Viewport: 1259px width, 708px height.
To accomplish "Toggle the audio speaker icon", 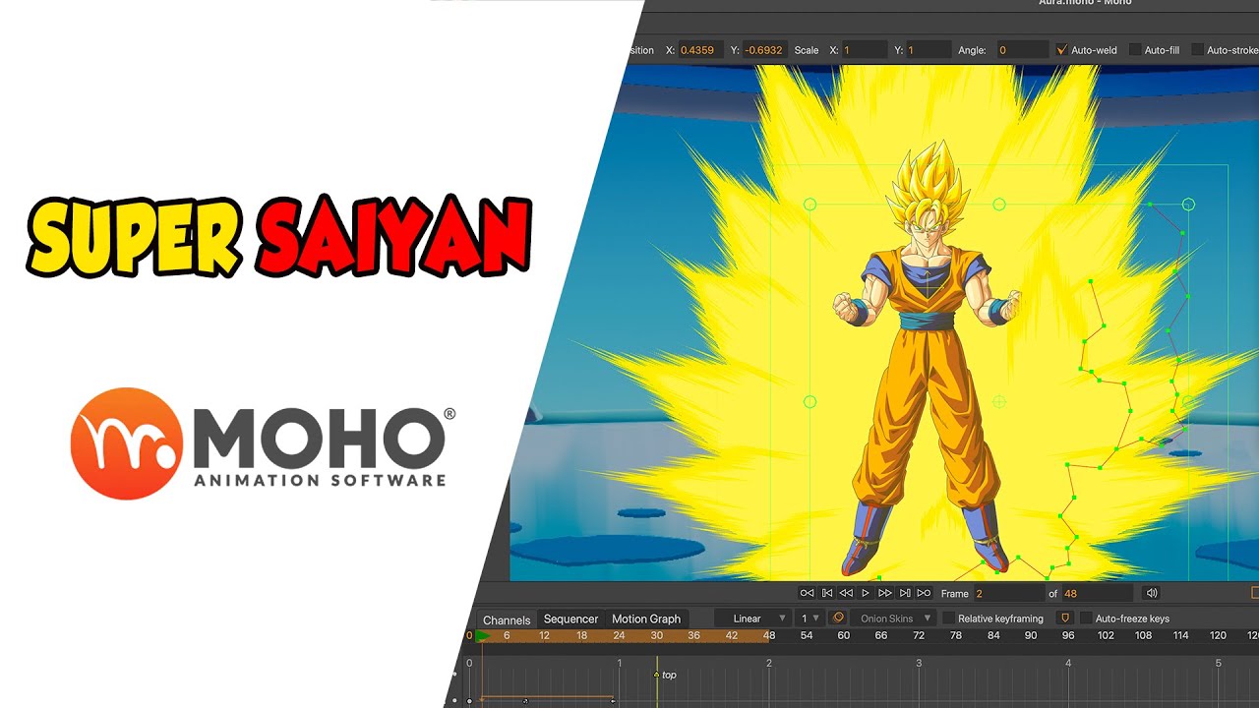I will coord(1152,593).
